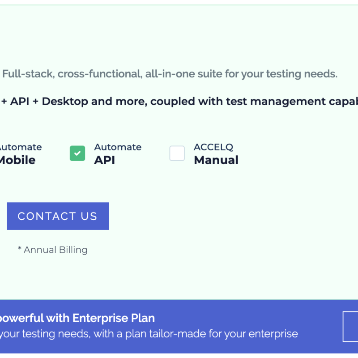Click the "ACCELQ" text above Manual

pos(213,147)
